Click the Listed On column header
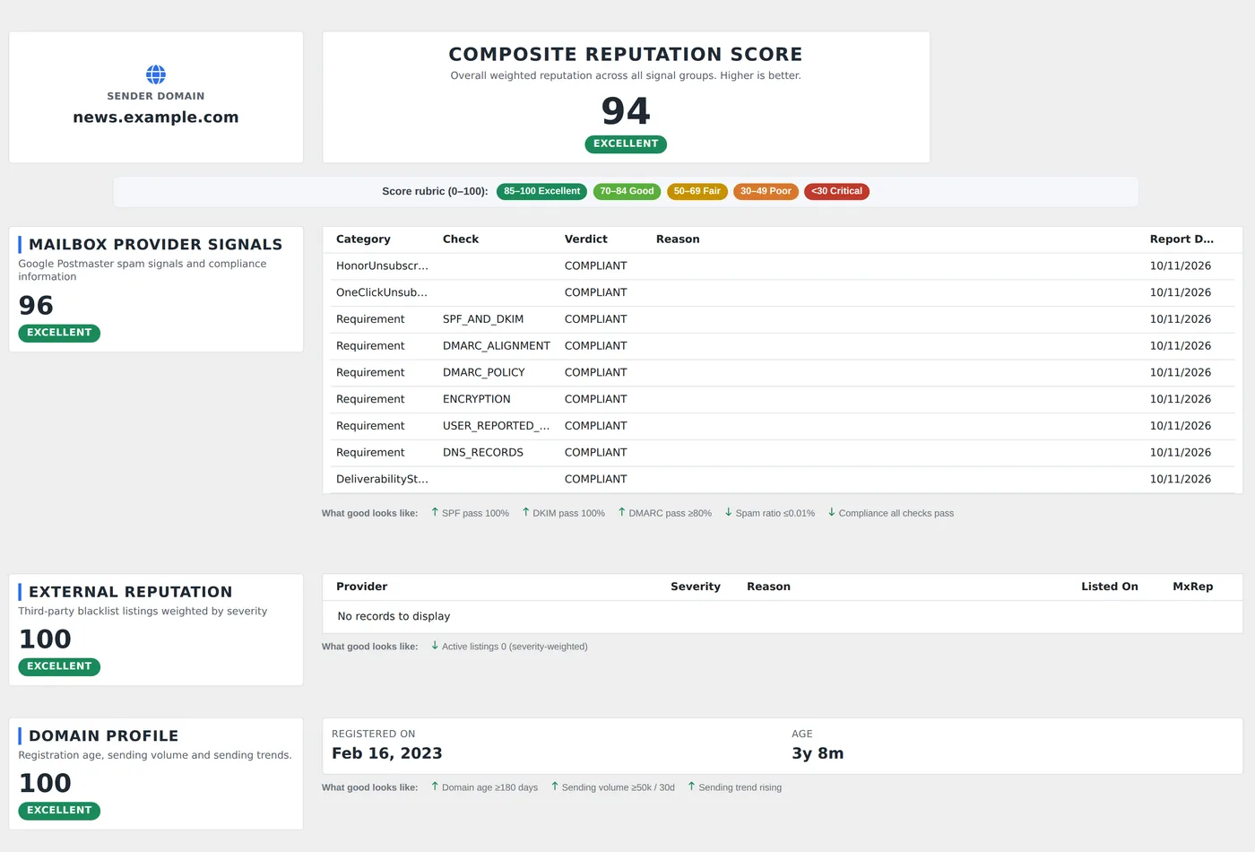The height and width of the screenshot is (852, 1255). pyautogui.click(x=1110, y=587)
